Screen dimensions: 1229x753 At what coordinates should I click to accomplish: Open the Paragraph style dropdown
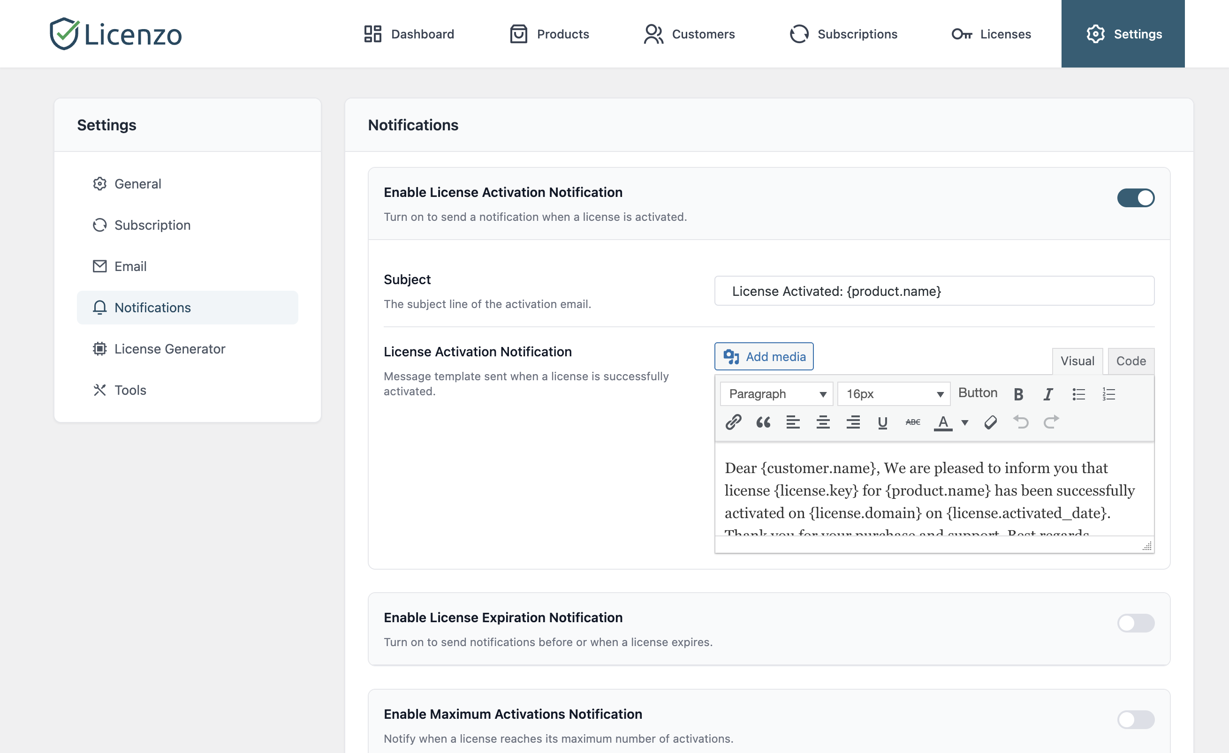coord(775,394)
